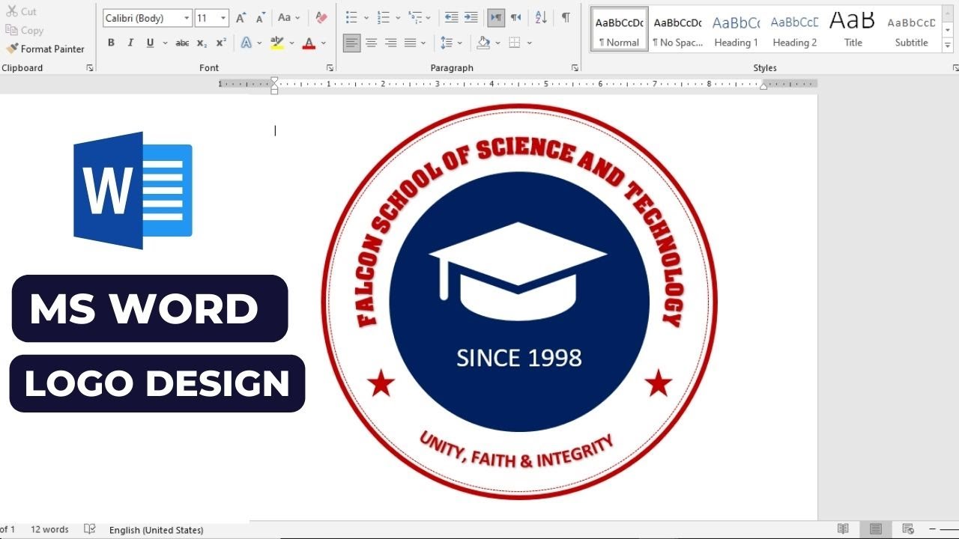Toggle strikethrough formatting
The width and height of the screenshot is (959, 539).
point(182,43)
